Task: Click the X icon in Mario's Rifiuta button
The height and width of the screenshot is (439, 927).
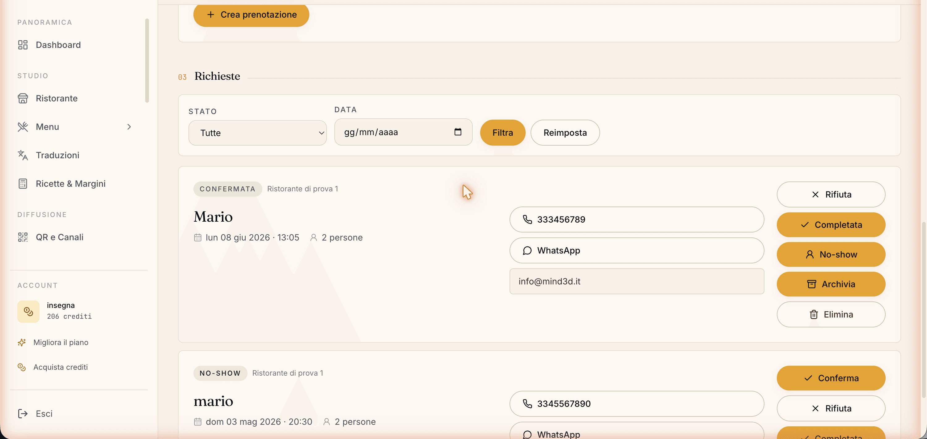Action: (x=815, y=194)
